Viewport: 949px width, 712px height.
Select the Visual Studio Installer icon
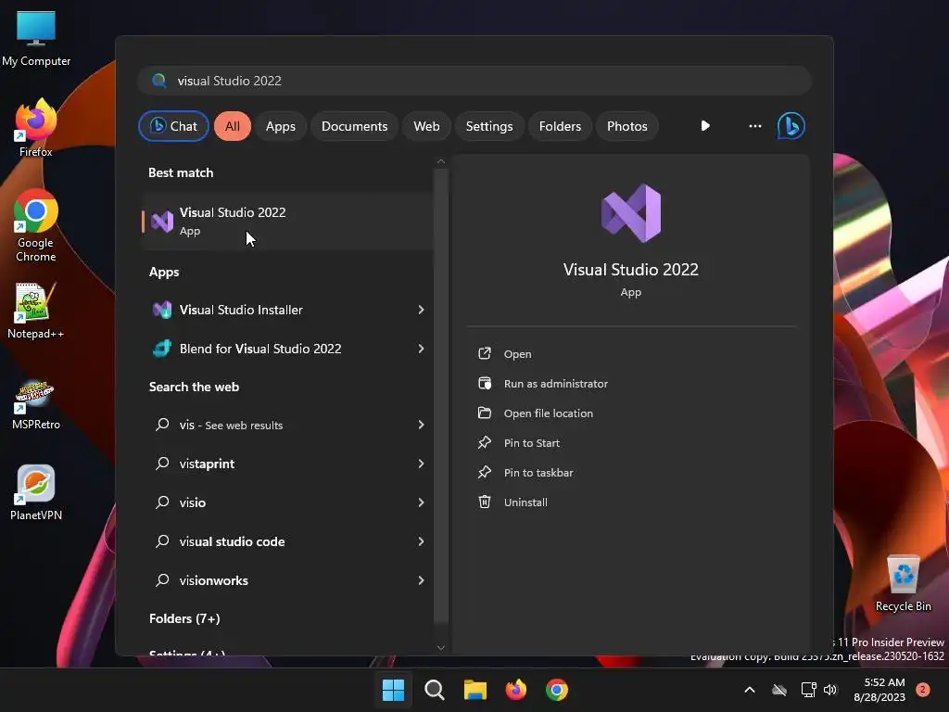click(162, 310)
